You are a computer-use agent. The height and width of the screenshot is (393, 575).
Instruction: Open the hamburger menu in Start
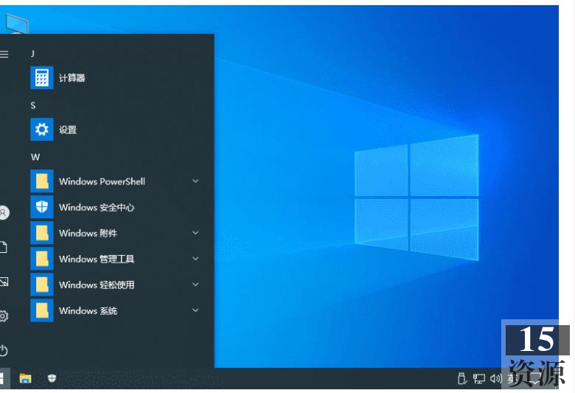tap(4, 55)
